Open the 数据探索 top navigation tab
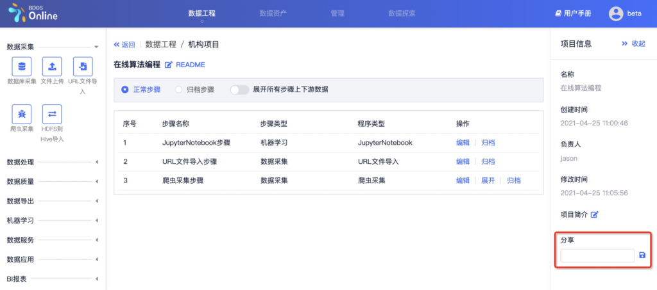657x290 pixels. (x=402, y=13)
